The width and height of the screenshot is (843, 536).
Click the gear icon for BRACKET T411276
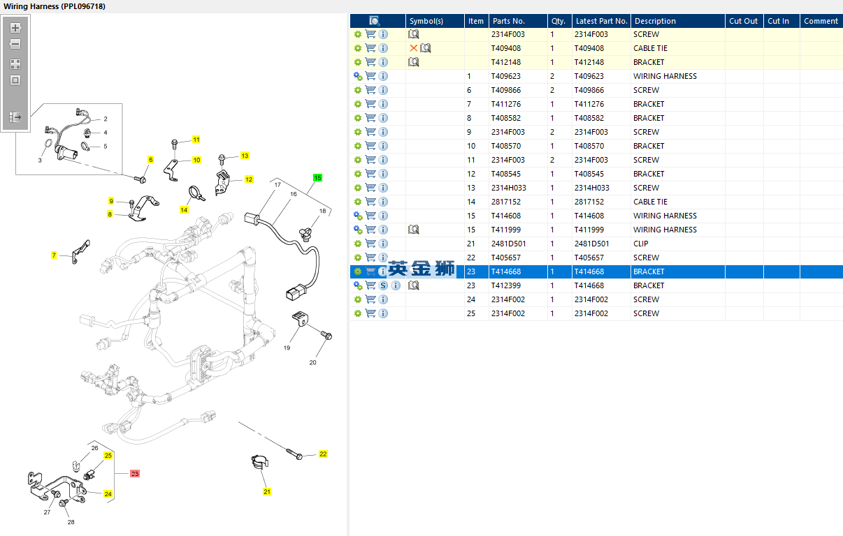[x=358, y=104]
